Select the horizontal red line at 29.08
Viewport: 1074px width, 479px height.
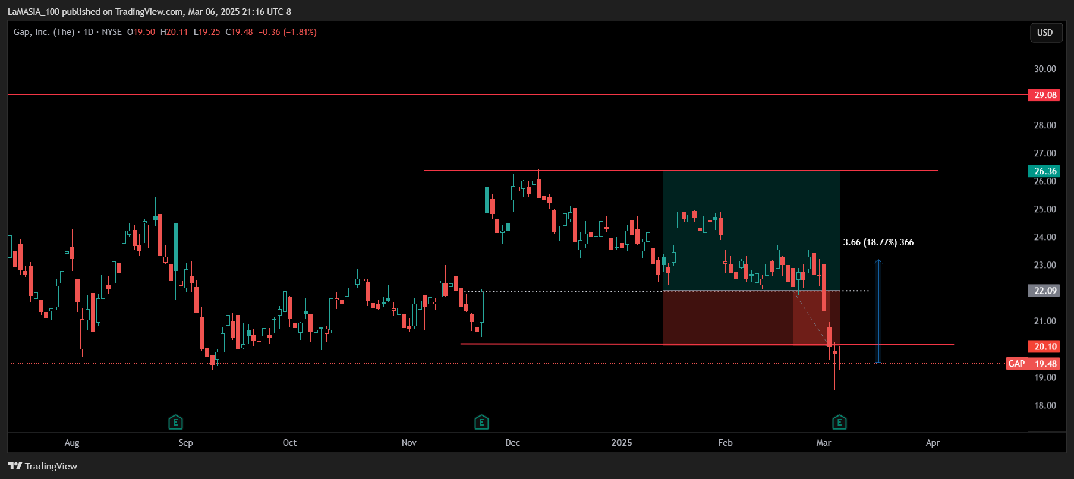pos(517,94)
